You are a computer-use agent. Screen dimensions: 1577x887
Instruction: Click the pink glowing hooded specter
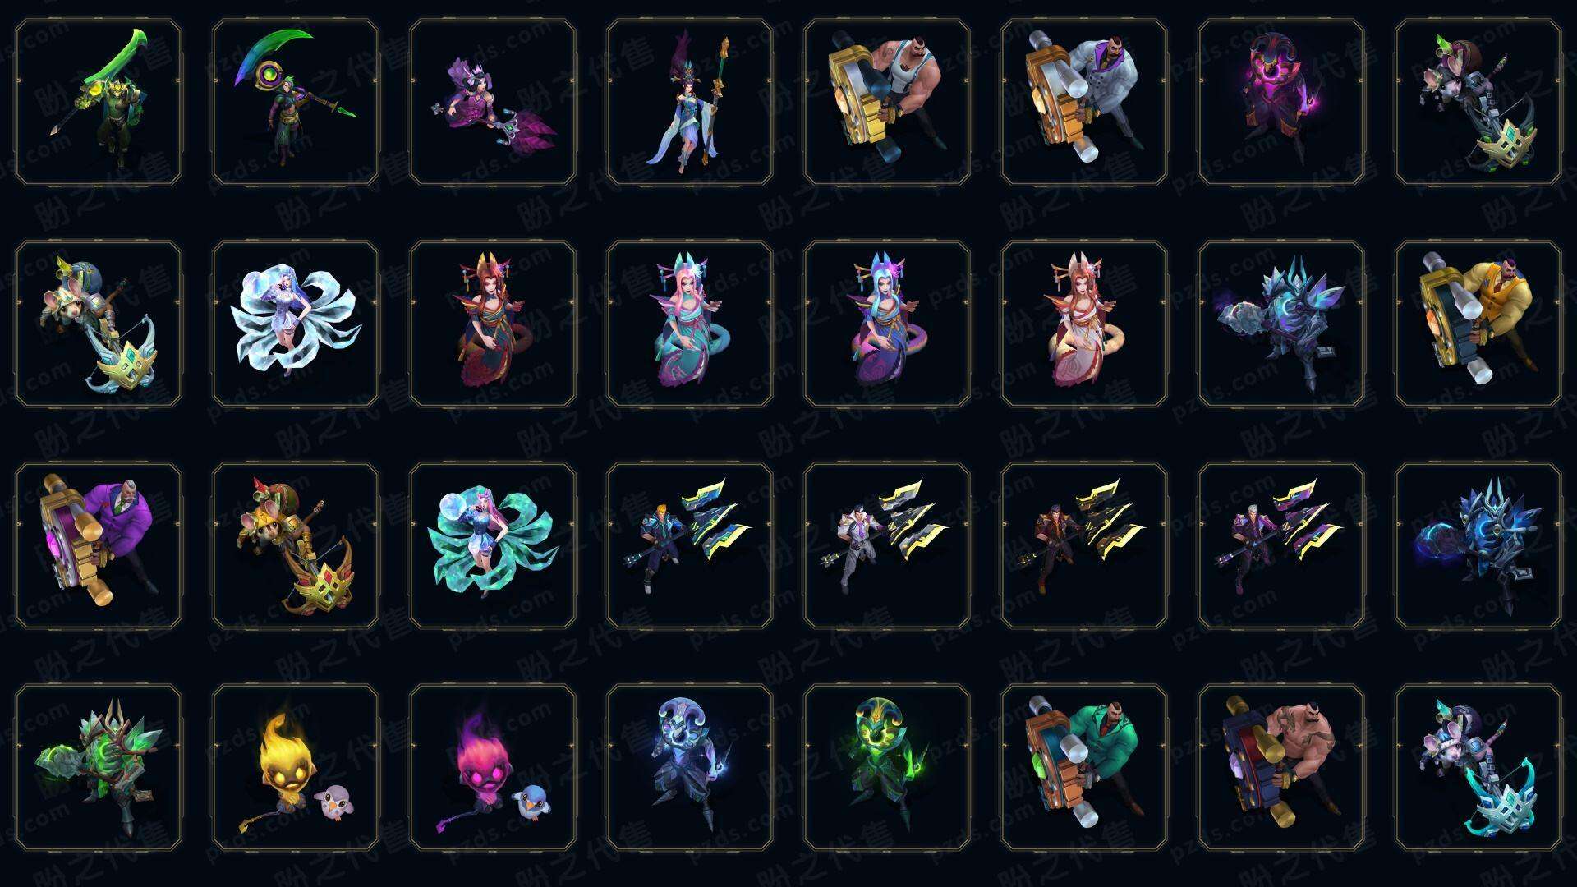click(1281, 103)
